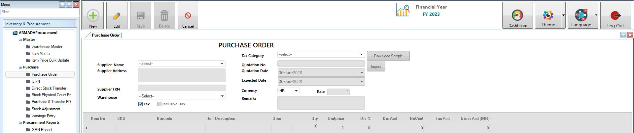634x133 pixels.
Task: Open GRN in the Purchase menu
Action: click(36, 81)
